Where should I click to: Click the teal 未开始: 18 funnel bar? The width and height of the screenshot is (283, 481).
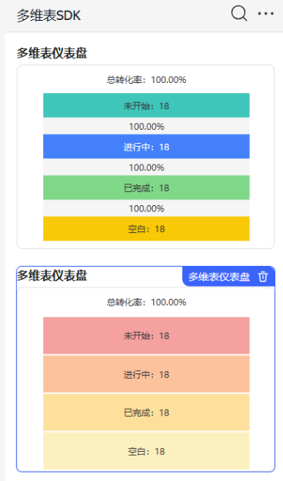click(x=146, y=105)
